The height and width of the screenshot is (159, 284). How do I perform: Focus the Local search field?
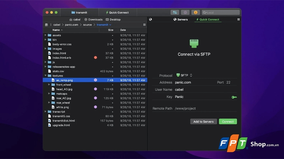point(220,12)
